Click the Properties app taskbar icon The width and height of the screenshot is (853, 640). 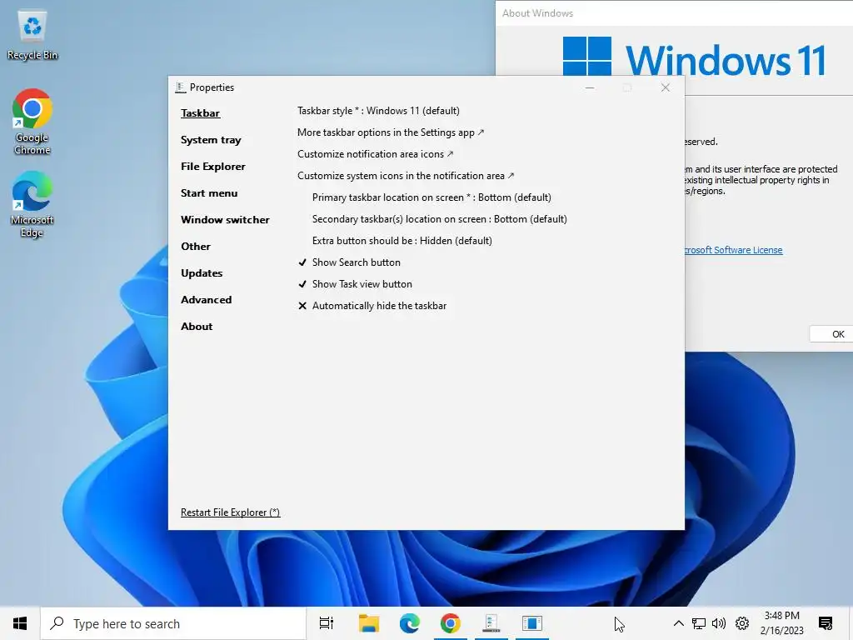click(x=491, y=623)
